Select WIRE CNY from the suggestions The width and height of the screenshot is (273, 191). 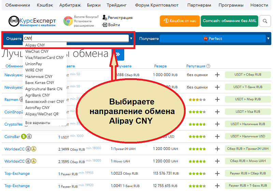click(x=34, y=70)
